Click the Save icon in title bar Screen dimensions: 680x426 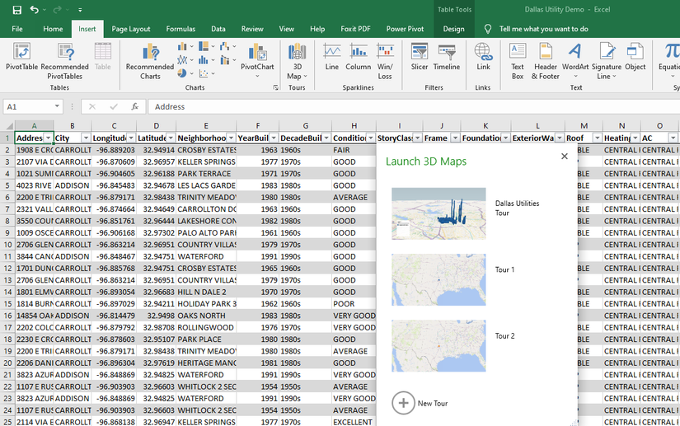point(17,10)
